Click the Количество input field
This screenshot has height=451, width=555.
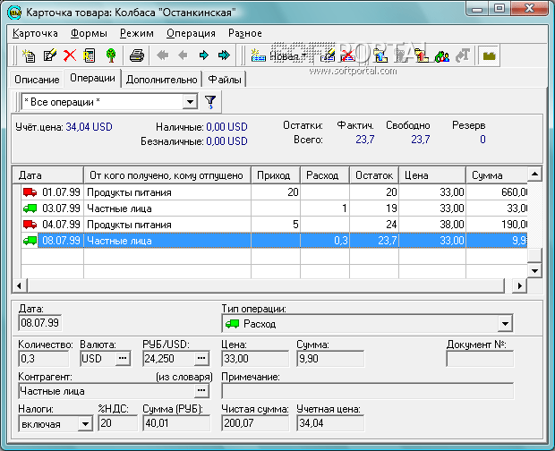tap(45, 358)
